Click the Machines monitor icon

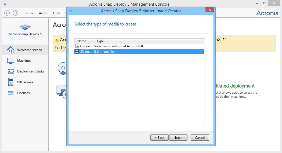(x=11, y=61)
